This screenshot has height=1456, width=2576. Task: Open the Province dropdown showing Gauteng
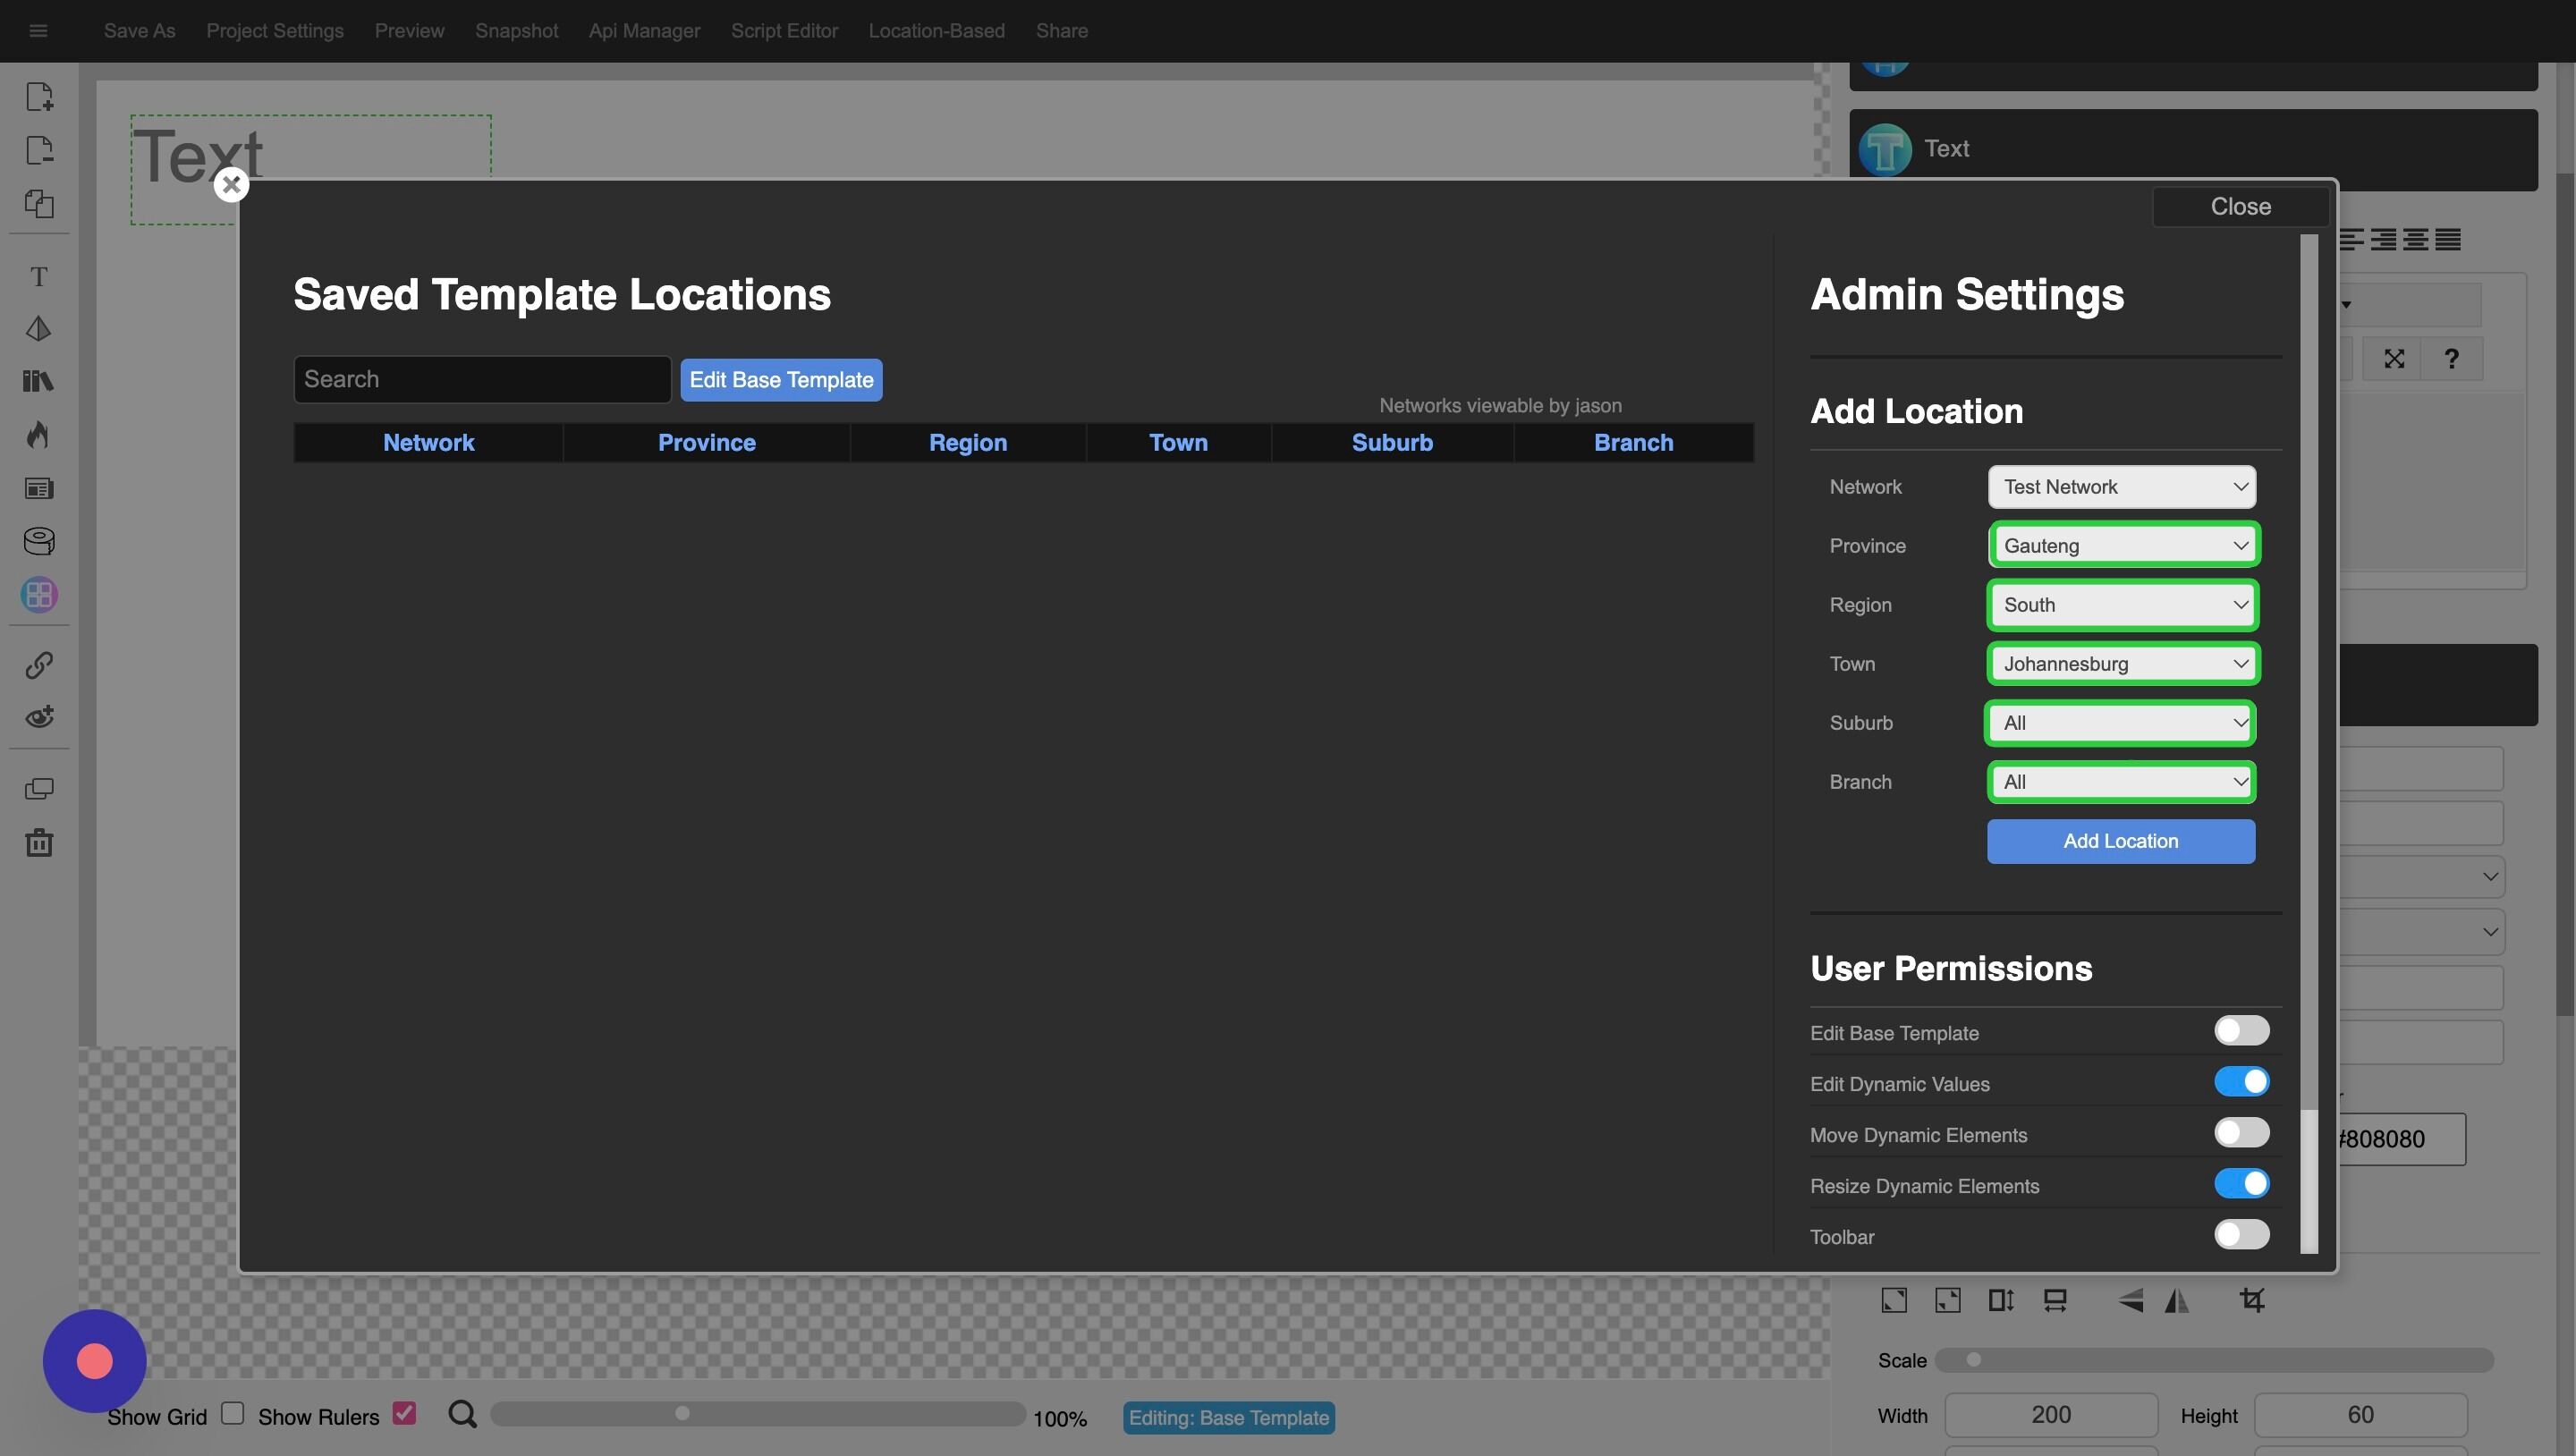click(x=2123, y=546)
